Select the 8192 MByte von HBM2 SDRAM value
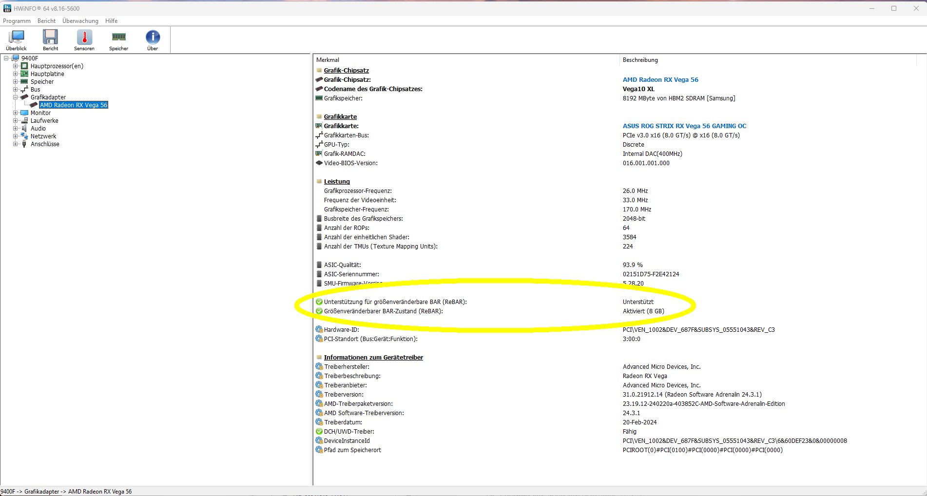This screenshot has height=496, width=927. [679, 98]
